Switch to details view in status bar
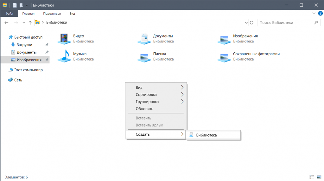 click(312, 177)
